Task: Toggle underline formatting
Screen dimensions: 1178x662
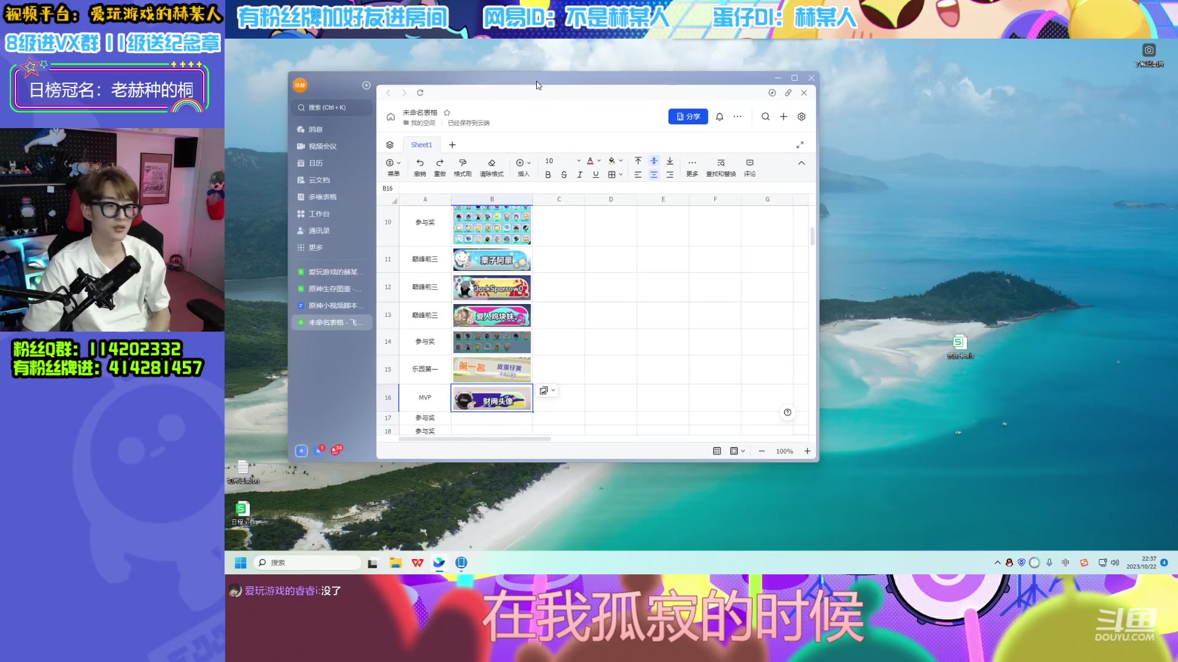Action: click(595, 175)
